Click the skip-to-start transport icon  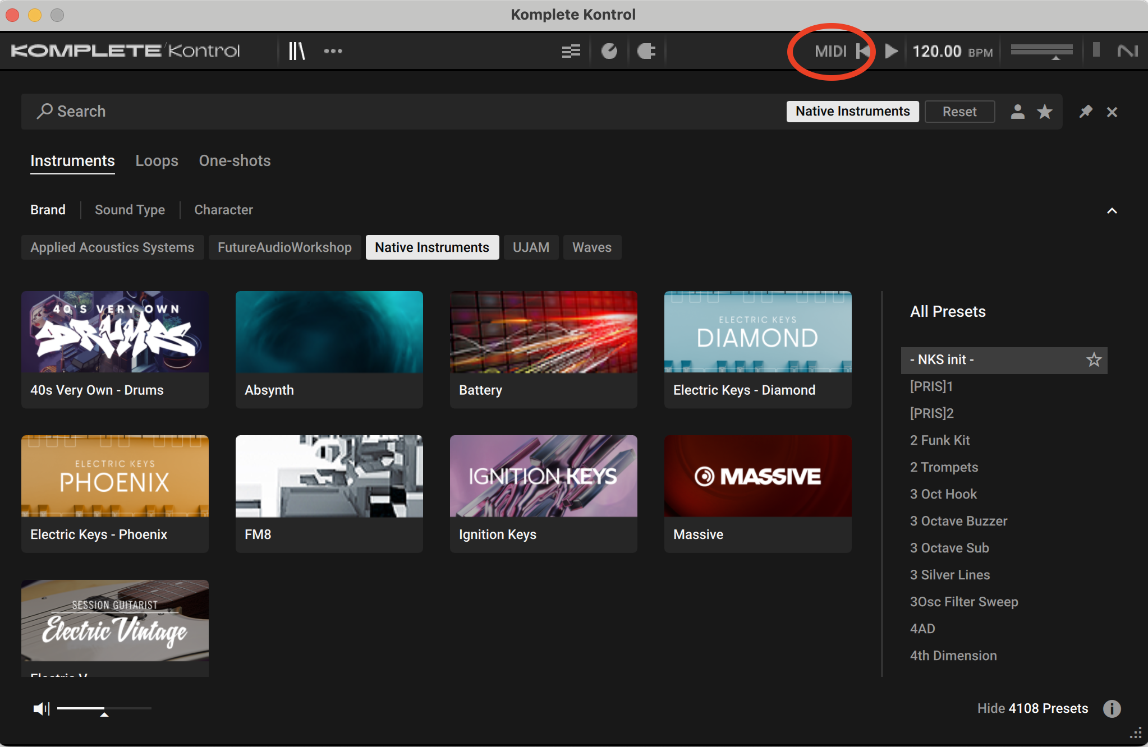[x=863, y=51]
